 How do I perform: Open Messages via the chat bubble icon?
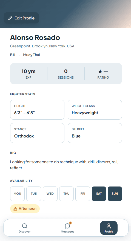click(x=67, y=226)
